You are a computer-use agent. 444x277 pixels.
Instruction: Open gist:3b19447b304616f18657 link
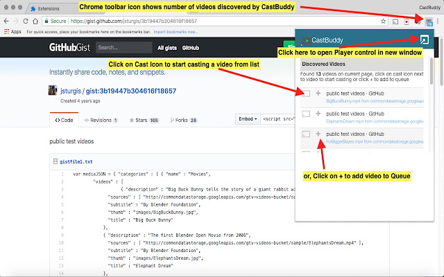point(131,91)
